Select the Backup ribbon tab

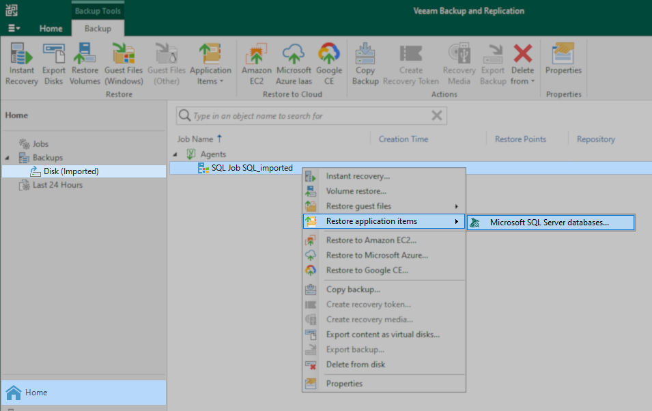[x=98, y=28]
